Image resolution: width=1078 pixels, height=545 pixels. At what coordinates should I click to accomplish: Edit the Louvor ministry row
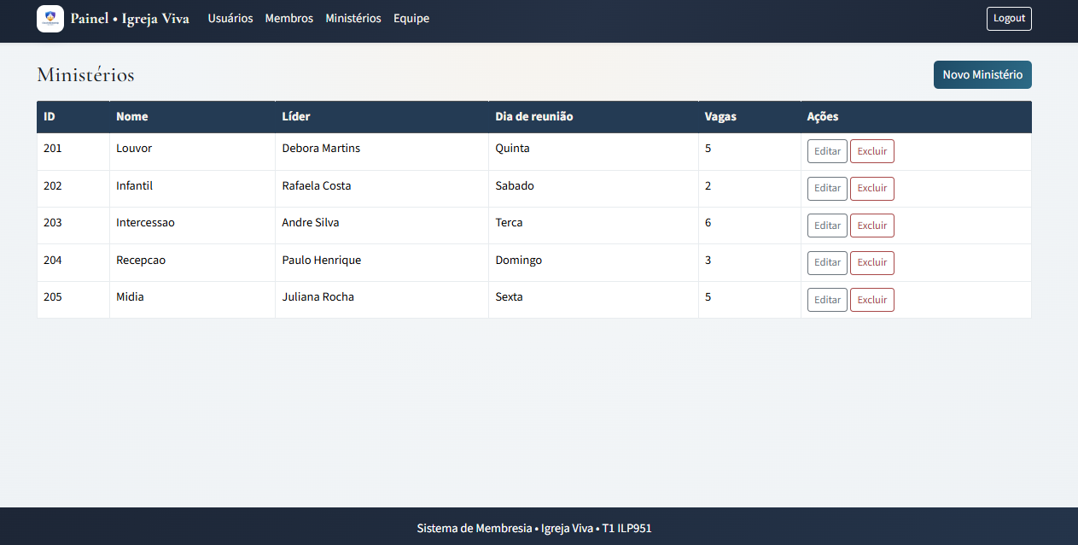tap(827, 151)
